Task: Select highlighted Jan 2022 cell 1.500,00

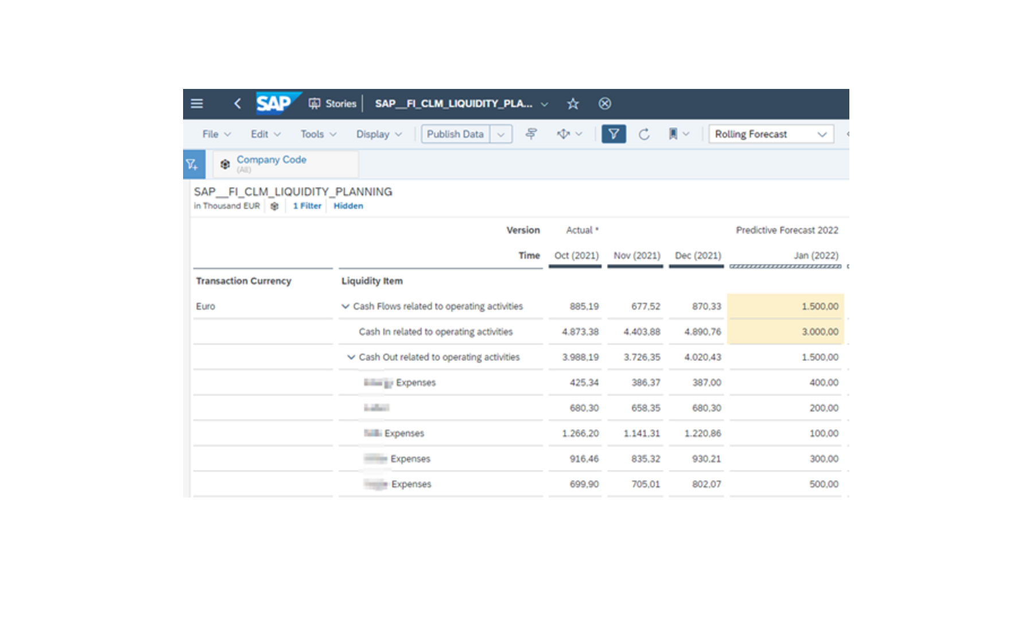Action: coord(786,306)
